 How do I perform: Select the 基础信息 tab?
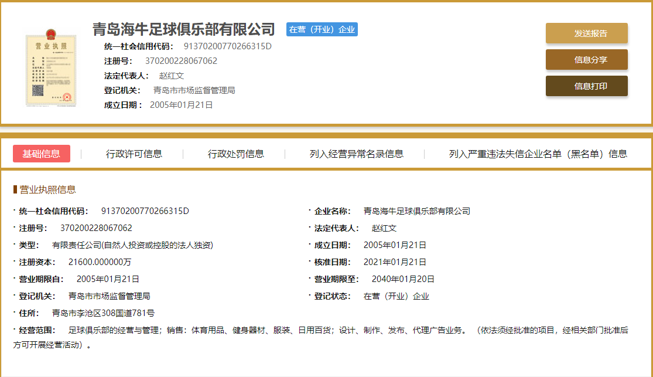pyautogui.click(x=42, y=154)
